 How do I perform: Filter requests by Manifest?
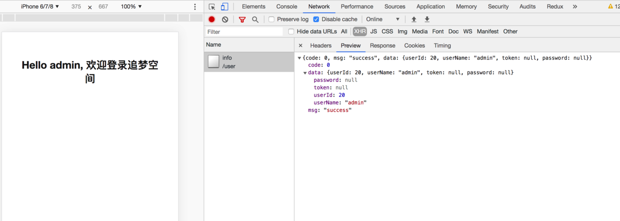click(x=488, y=32)
